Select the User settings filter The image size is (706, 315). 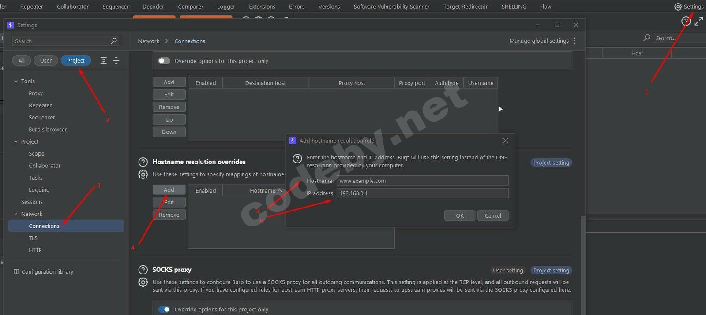pyautogui.click(x=46, y=61)
